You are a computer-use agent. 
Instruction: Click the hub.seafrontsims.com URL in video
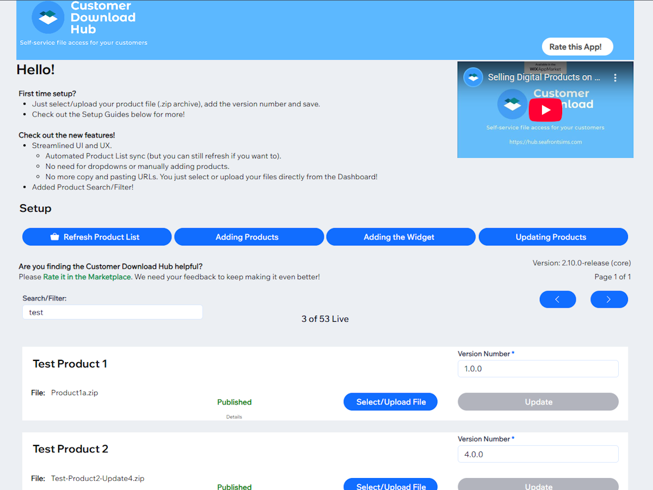[546, 142]
